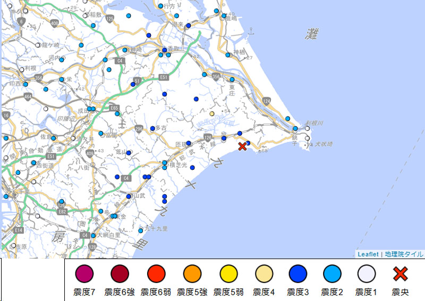425x301 pixels.
Task: Select the white marker at 稲敷
Action: pos(85,16)
